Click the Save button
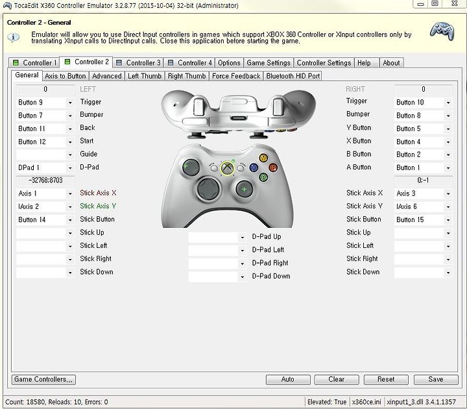Viewport: 467px width, 409px height. (436, 380)
